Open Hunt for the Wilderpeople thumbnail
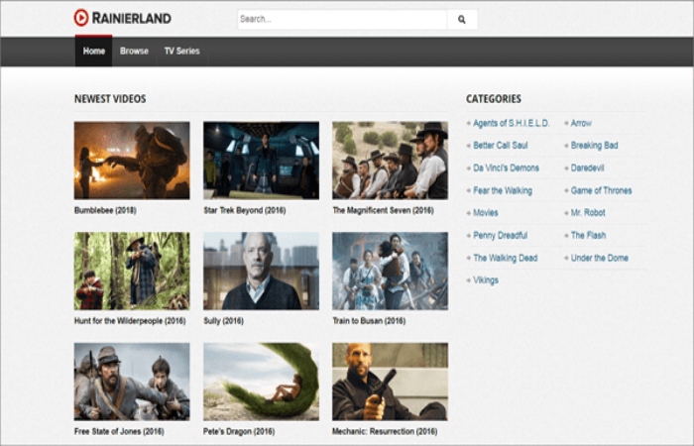This screenshot has height=446, width=694. tap(132, 271)
